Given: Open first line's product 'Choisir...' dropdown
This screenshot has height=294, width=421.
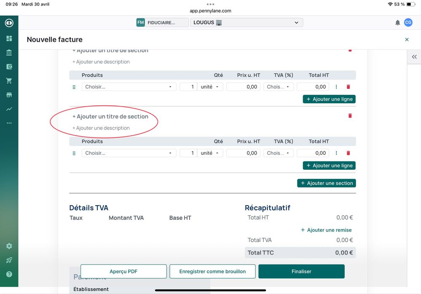Looking at the screenshot, I should click(129, 87).
